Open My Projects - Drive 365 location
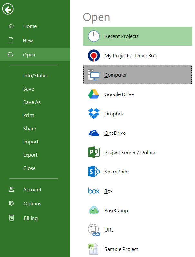 click(x=131, y=56)
